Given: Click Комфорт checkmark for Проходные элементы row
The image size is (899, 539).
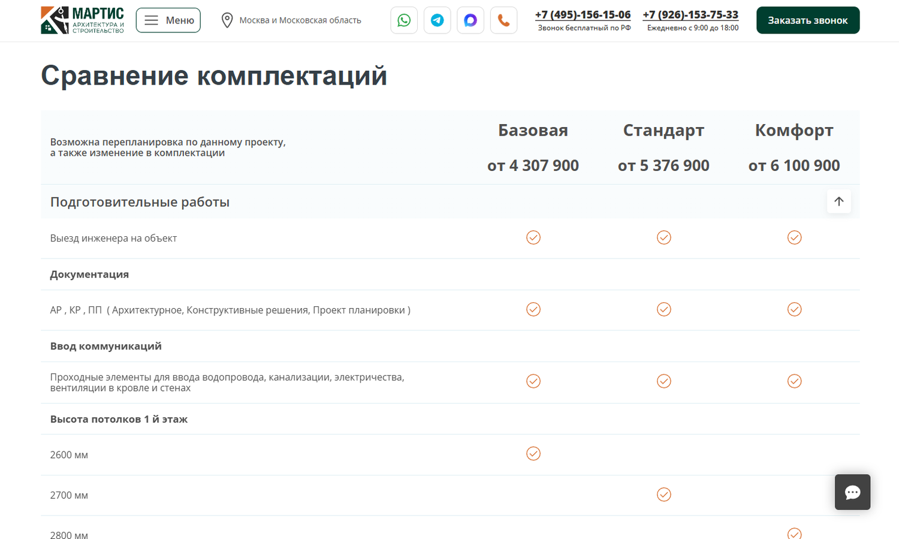Looking at the screenshot, I should pos(795,381).
